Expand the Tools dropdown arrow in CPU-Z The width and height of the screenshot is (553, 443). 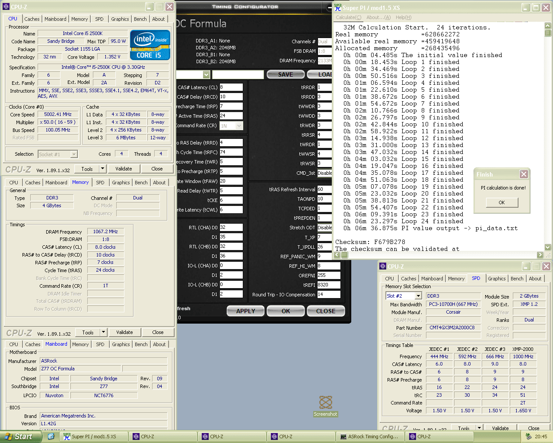pyautogui.click(x=102, y=169)
